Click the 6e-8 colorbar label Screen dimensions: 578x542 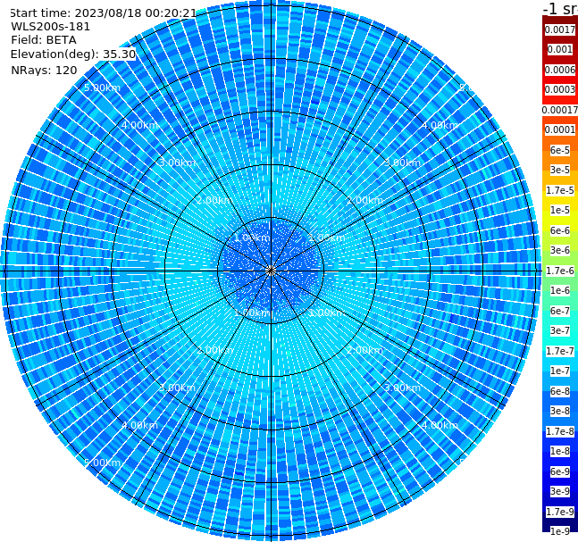click(560, 391)
